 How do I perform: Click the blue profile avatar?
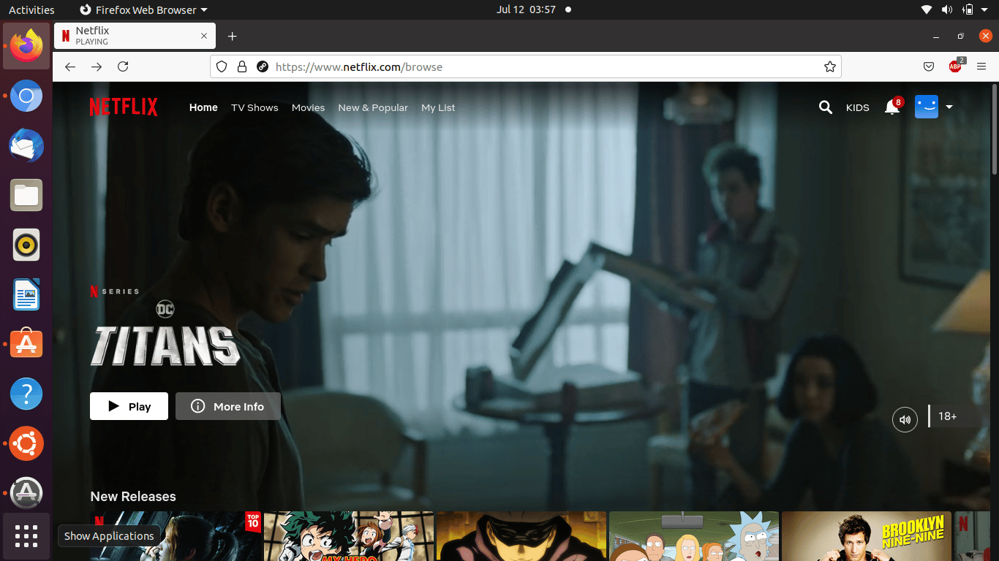(927, 107)
